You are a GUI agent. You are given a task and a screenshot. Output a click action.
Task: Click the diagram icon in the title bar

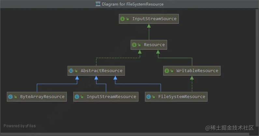(x=98, y=4)
